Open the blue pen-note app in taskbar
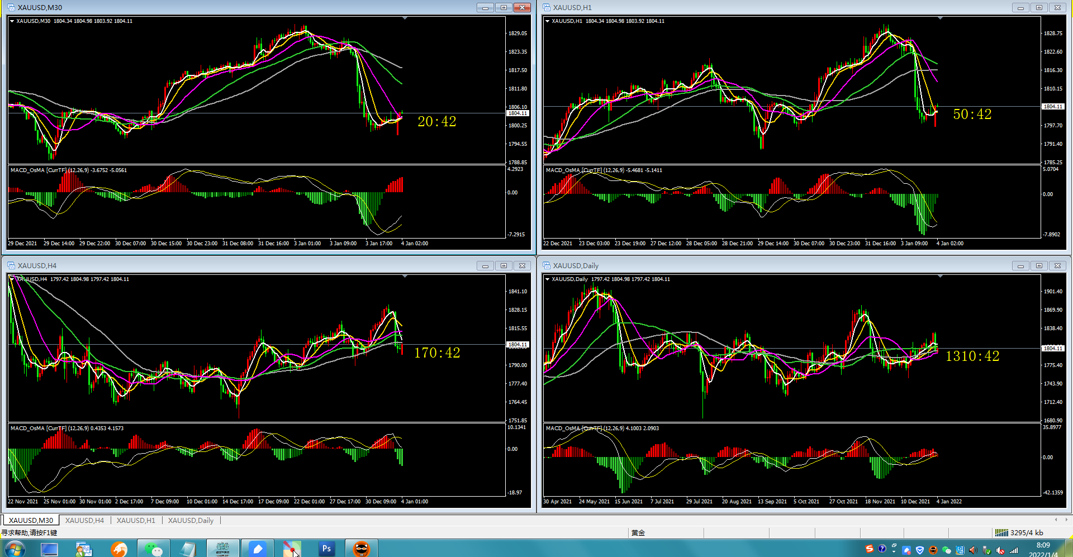The width and height of the screenshot is (1073, 557). pyautogui.click(x=258, y=550)
